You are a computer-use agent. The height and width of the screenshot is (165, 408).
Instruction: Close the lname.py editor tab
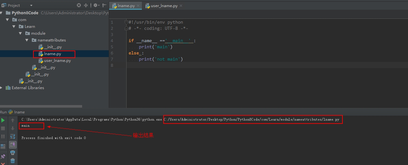click(138, 6)
